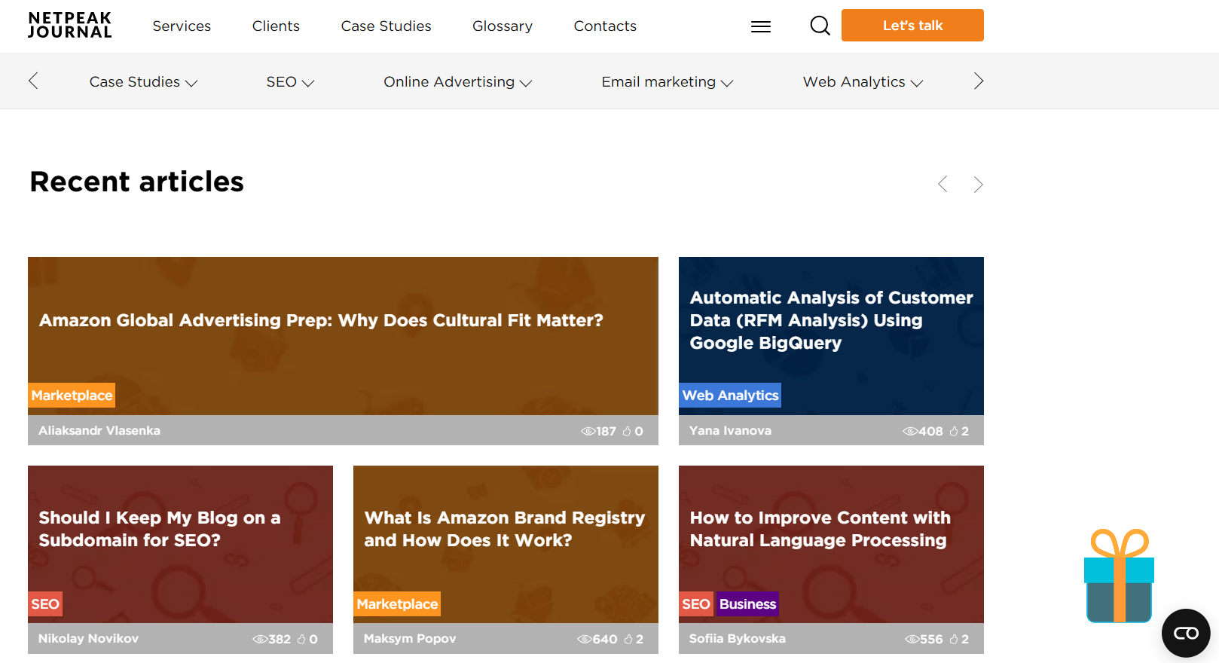Open Case Studies in top navigation

point(386,26)
